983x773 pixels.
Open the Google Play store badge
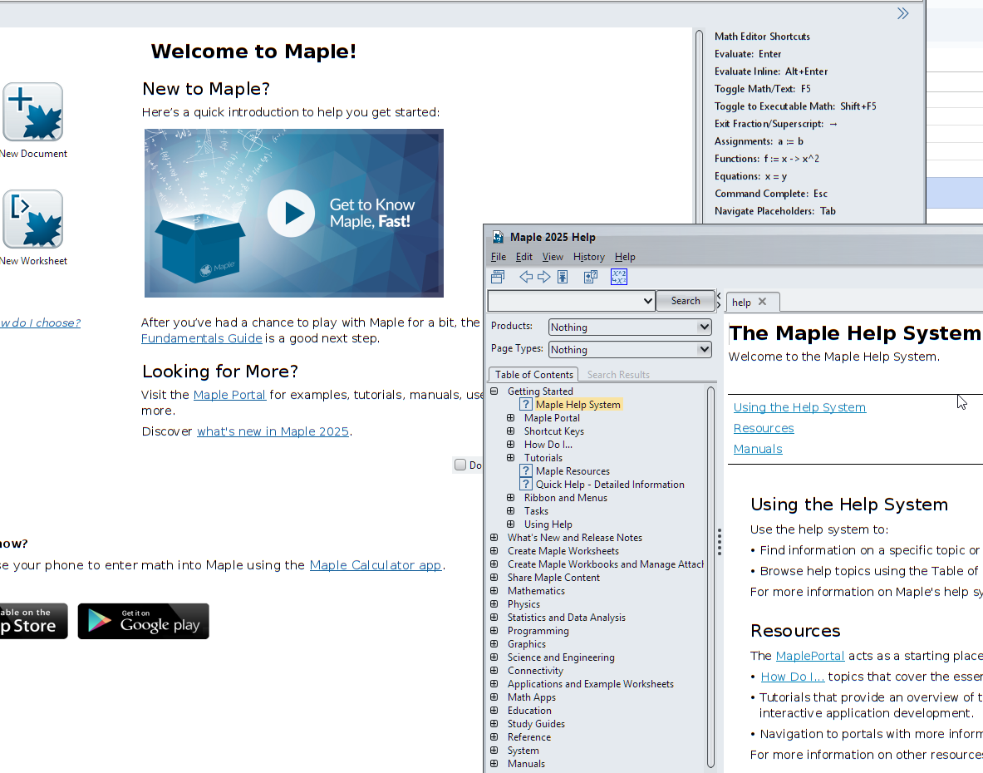click(x=144, y=621)
